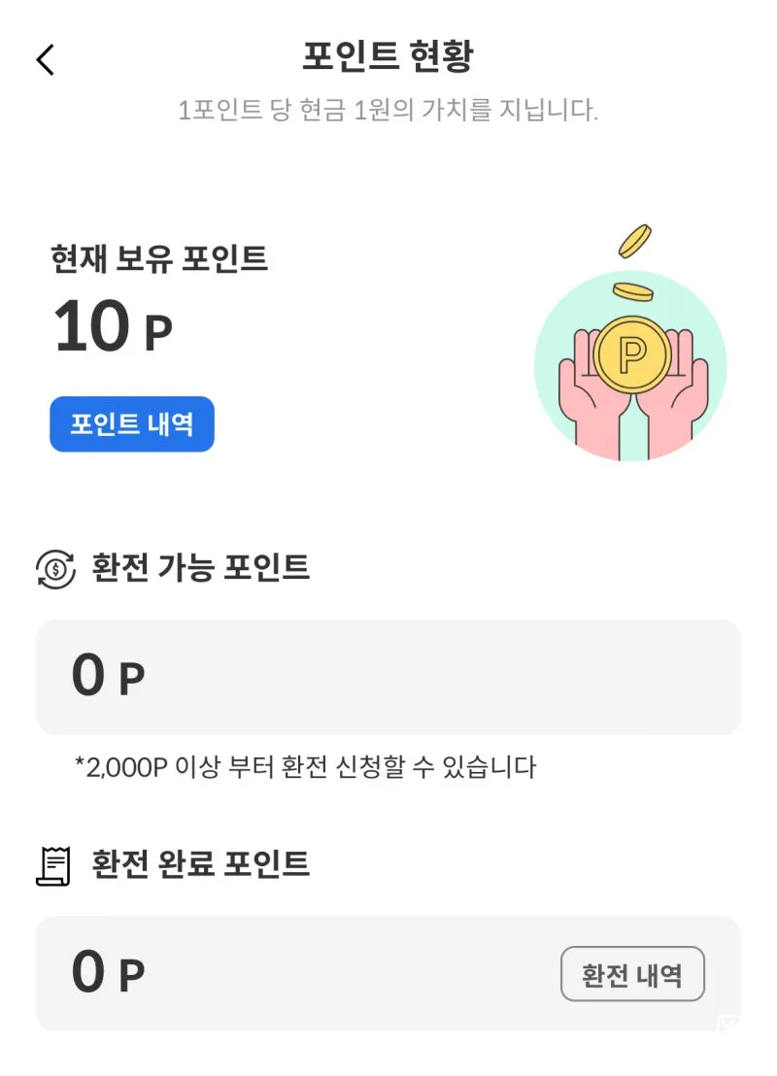
Task: Click the 1포인트 당 현금 1원 subtitle text
Action: pos(388,110)
